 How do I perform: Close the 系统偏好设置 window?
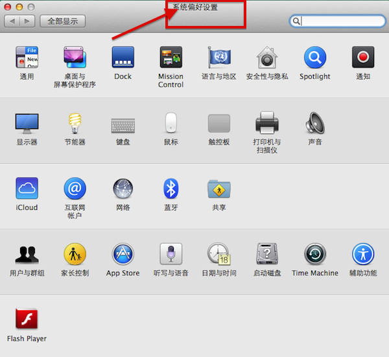coord(7,7)
